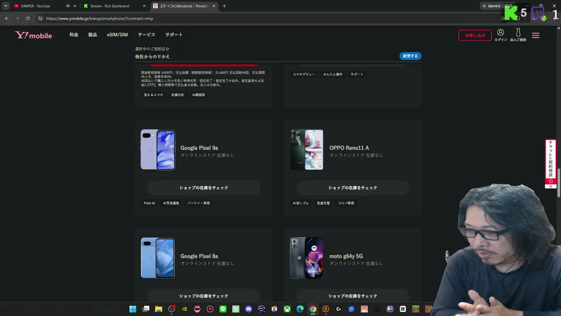
Task: Open the hamburger menu in site header
Action: (x=536, y=36)
